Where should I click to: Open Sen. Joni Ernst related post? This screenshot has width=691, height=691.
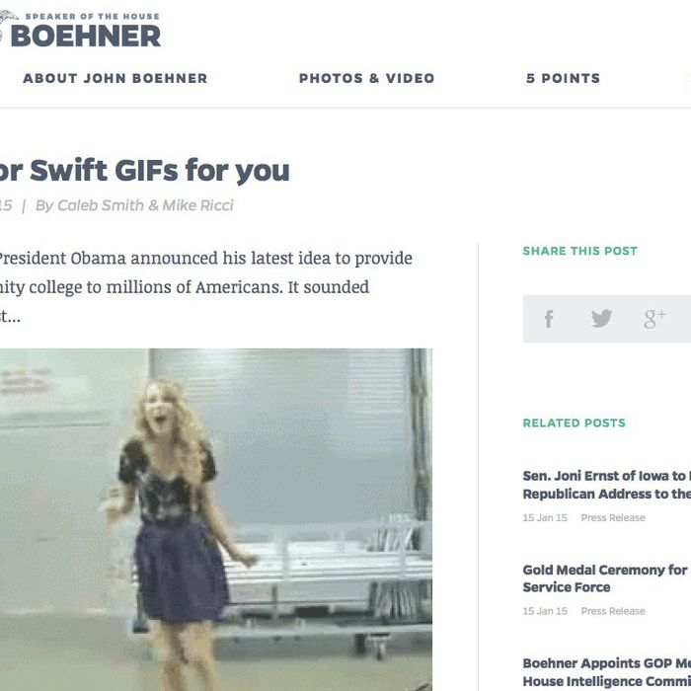coord(606,485)
